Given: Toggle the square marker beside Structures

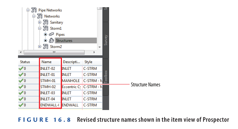Looking at the screenshot, I should point(45,40).
